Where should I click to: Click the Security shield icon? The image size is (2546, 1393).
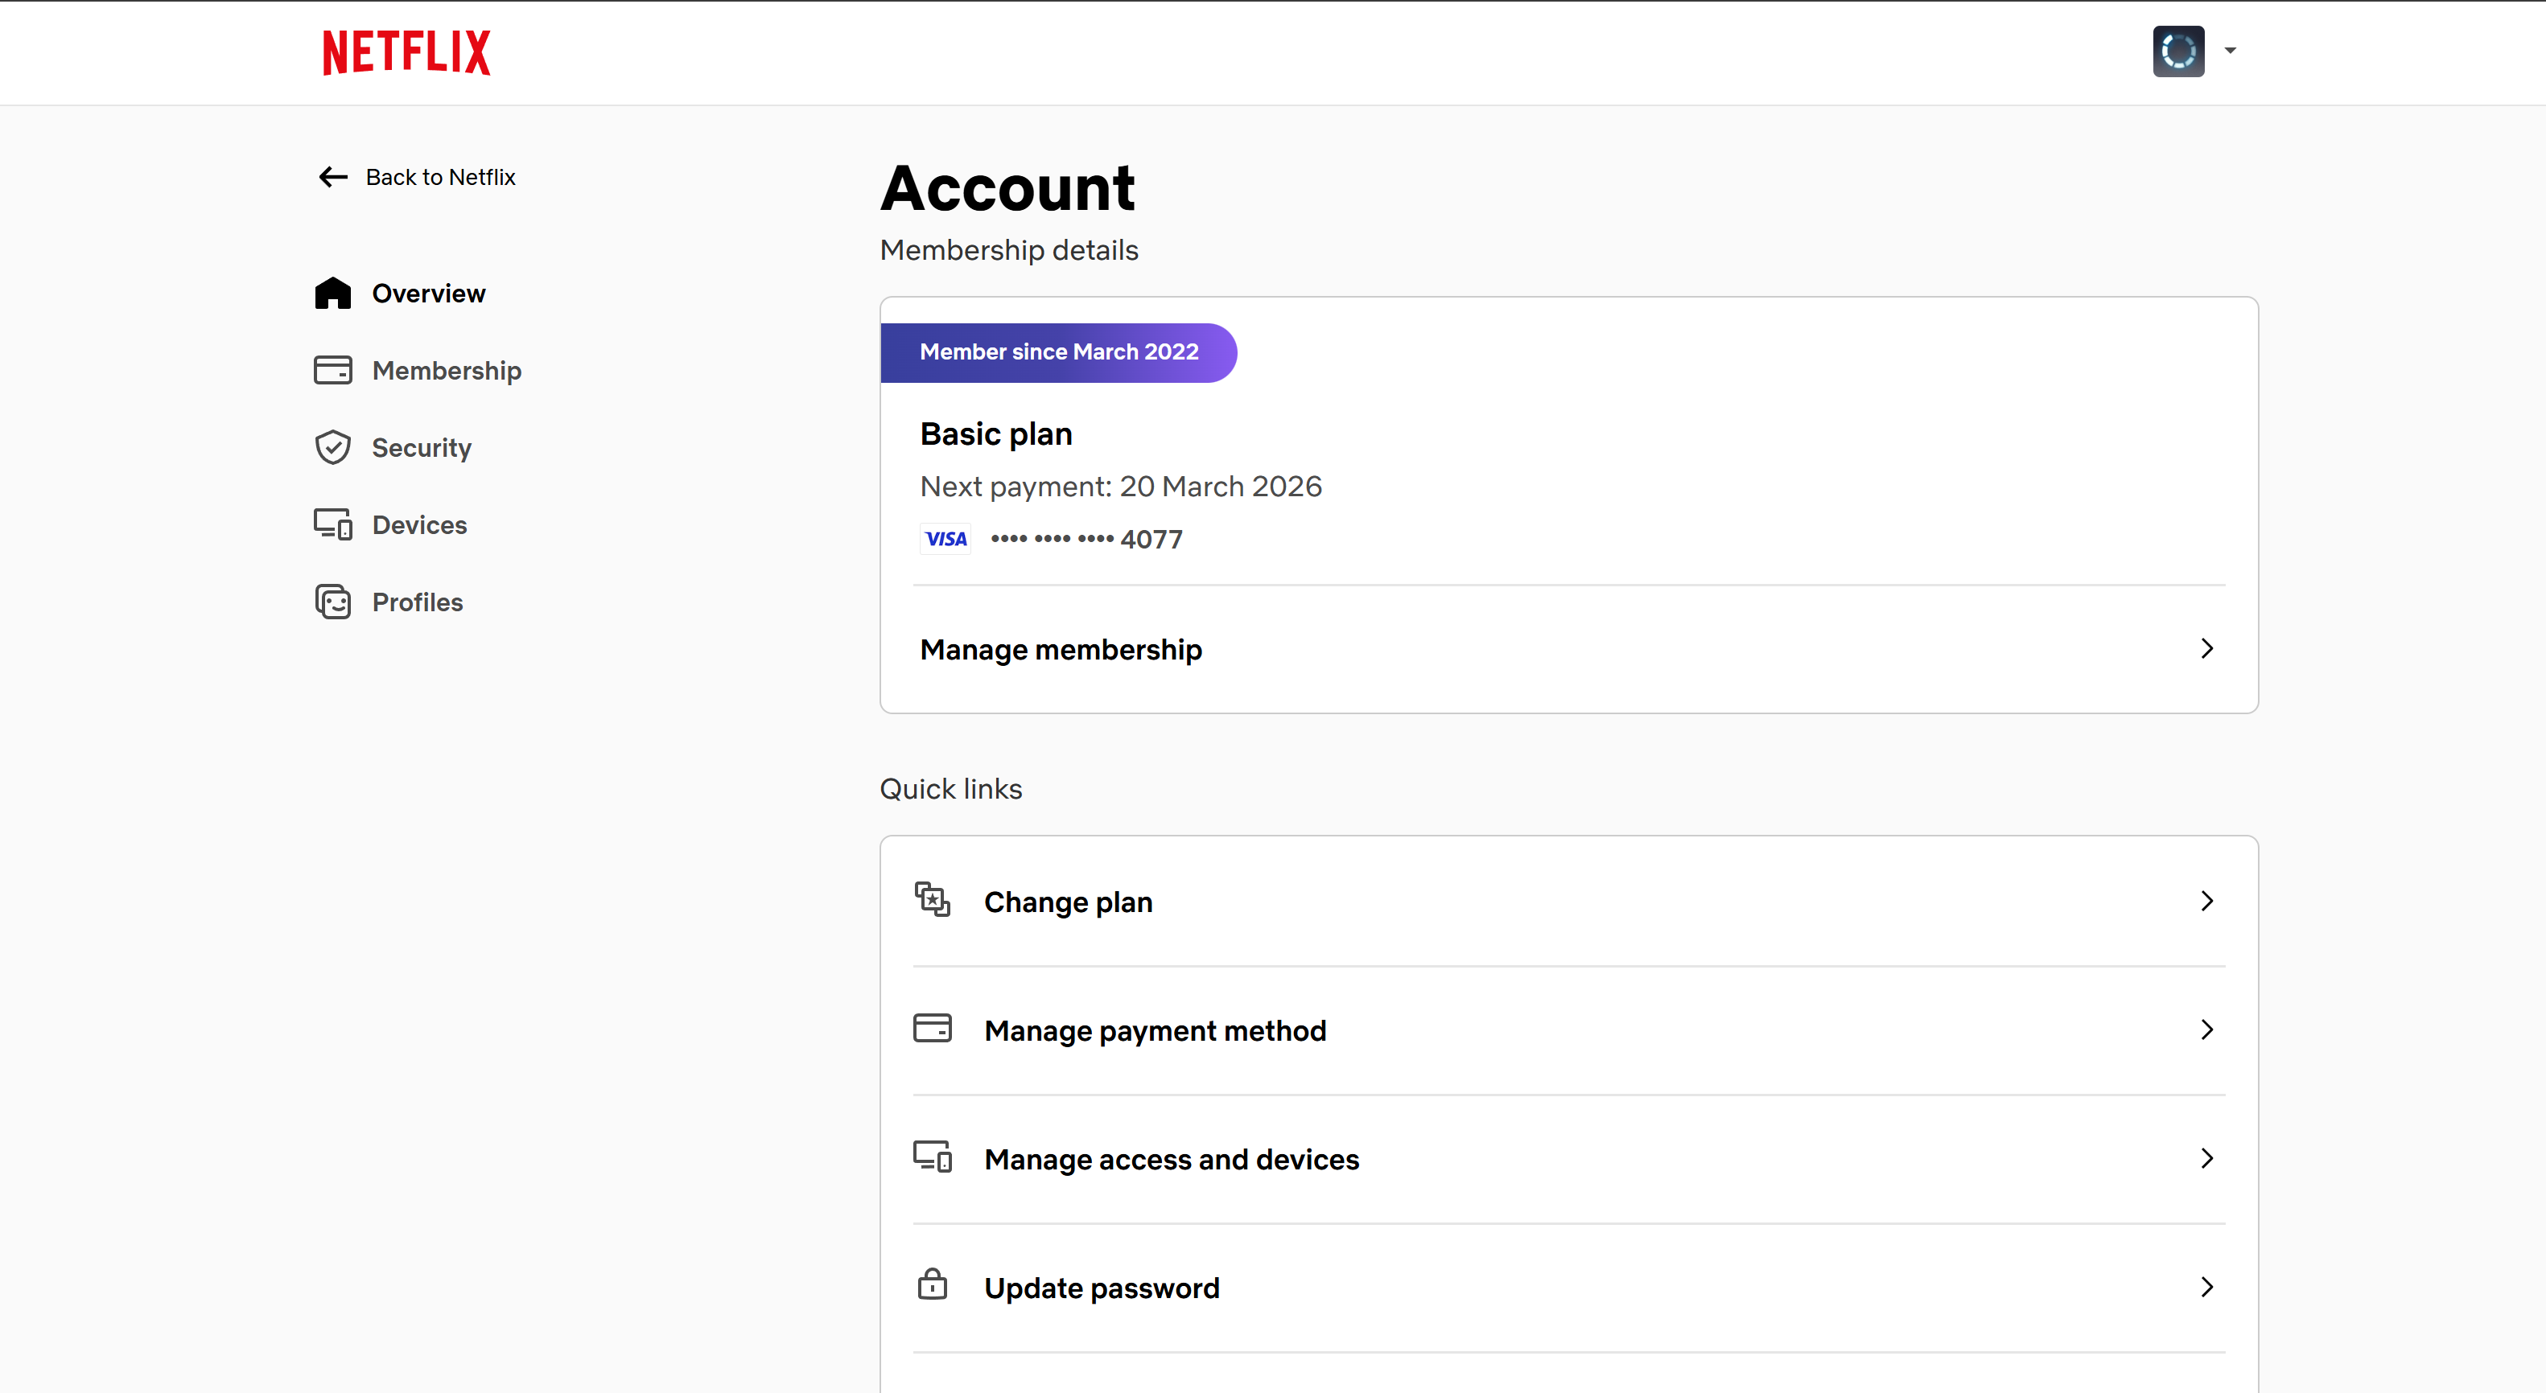click(333, 447)
